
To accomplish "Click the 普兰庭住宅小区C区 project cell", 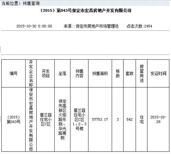I will [x=46, y=119].
